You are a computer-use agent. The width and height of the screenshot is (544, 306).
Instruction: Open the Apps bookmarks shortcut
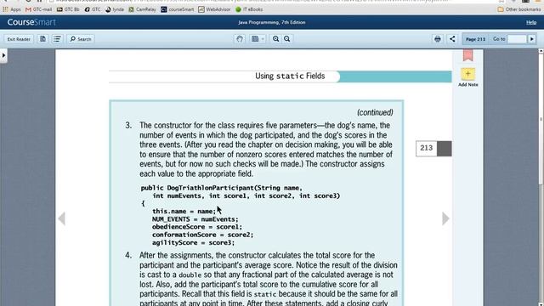coord(12,9)
